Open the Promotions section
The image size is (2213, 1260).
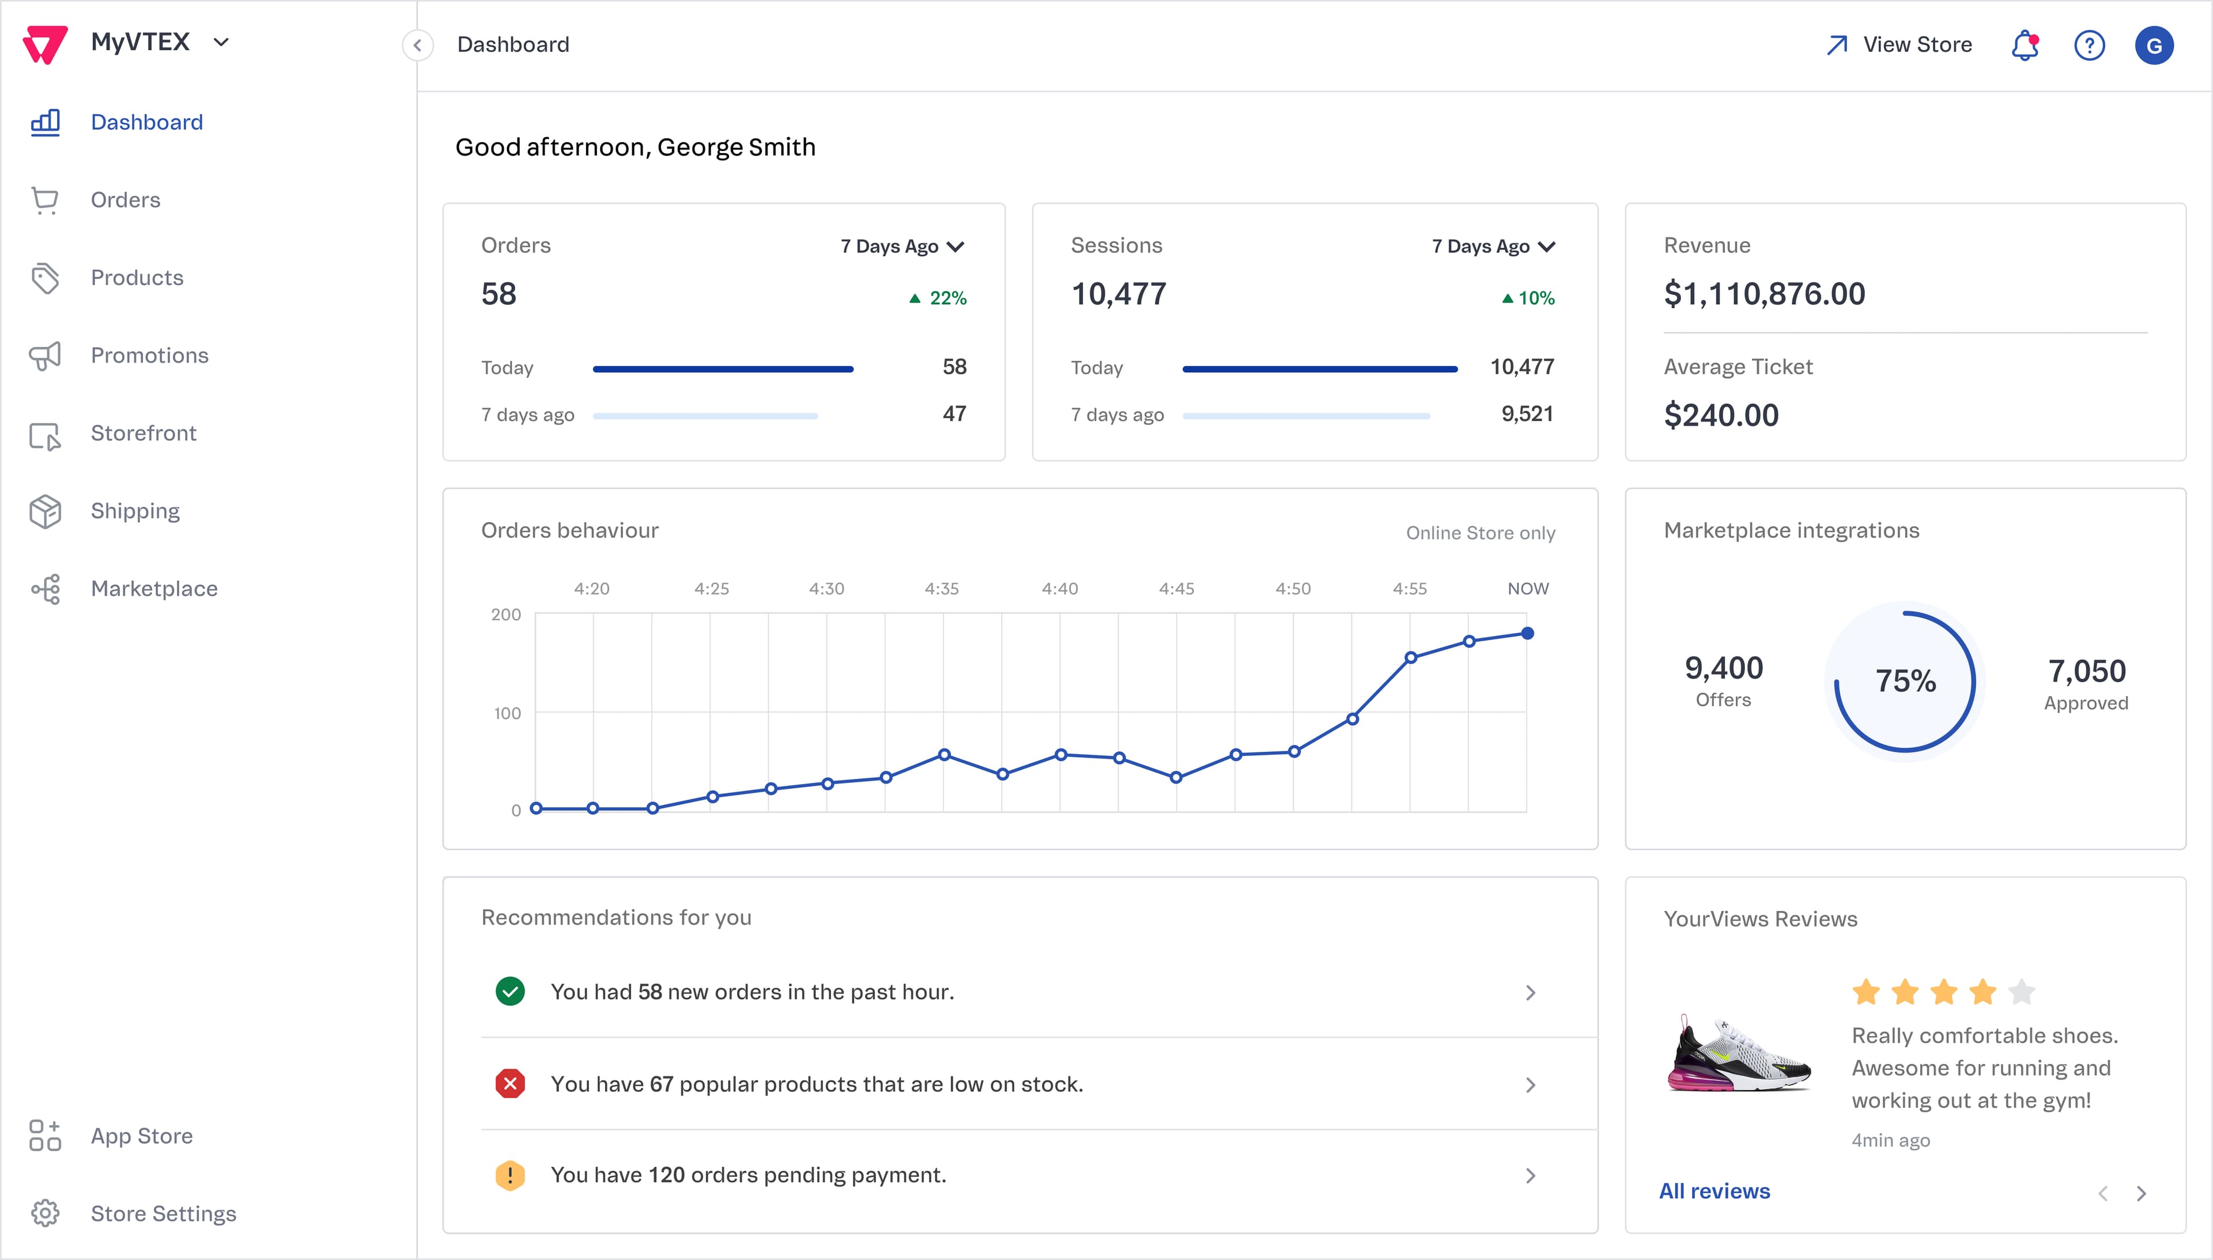point(149,355)
